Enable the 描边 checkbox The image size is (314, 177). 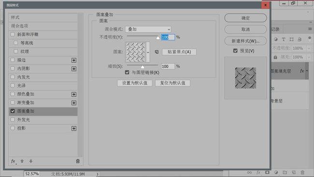[x=13, y=60]
